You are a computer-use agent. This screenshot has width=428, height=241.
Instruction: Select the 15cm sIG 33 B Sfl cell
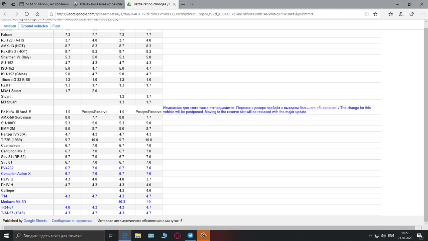(x=26, y=80)
